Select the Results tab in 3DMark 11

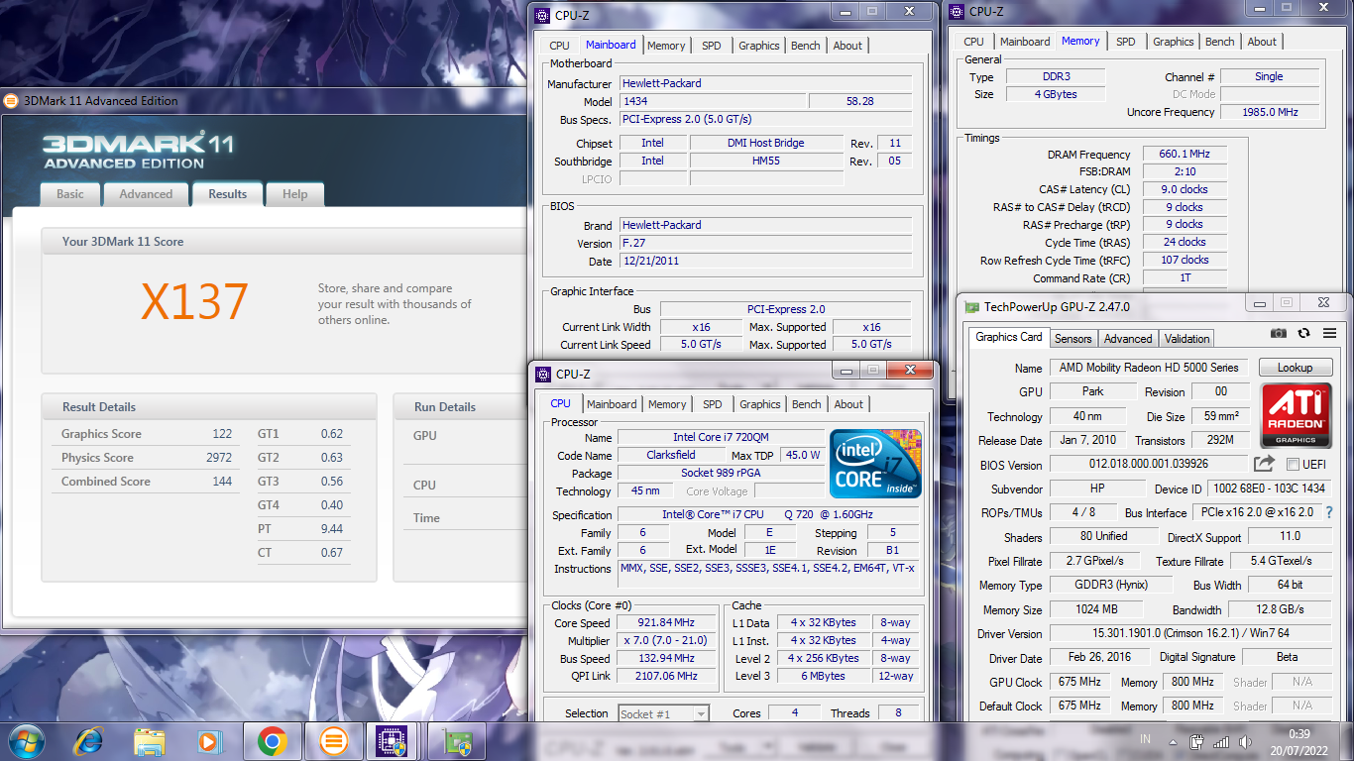(x=227, y=194)
